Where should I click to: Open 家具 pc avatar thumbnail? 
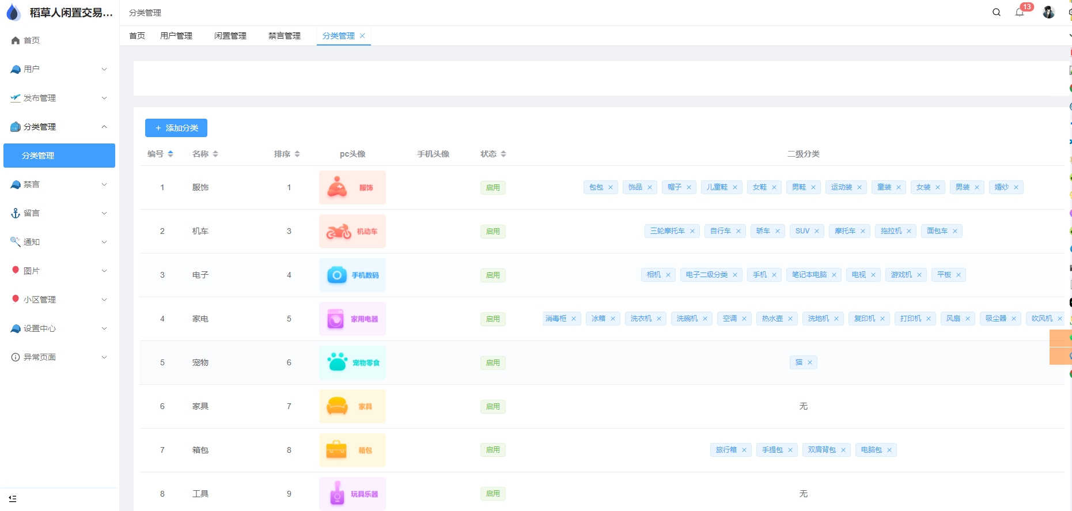[x=353, y=406]
